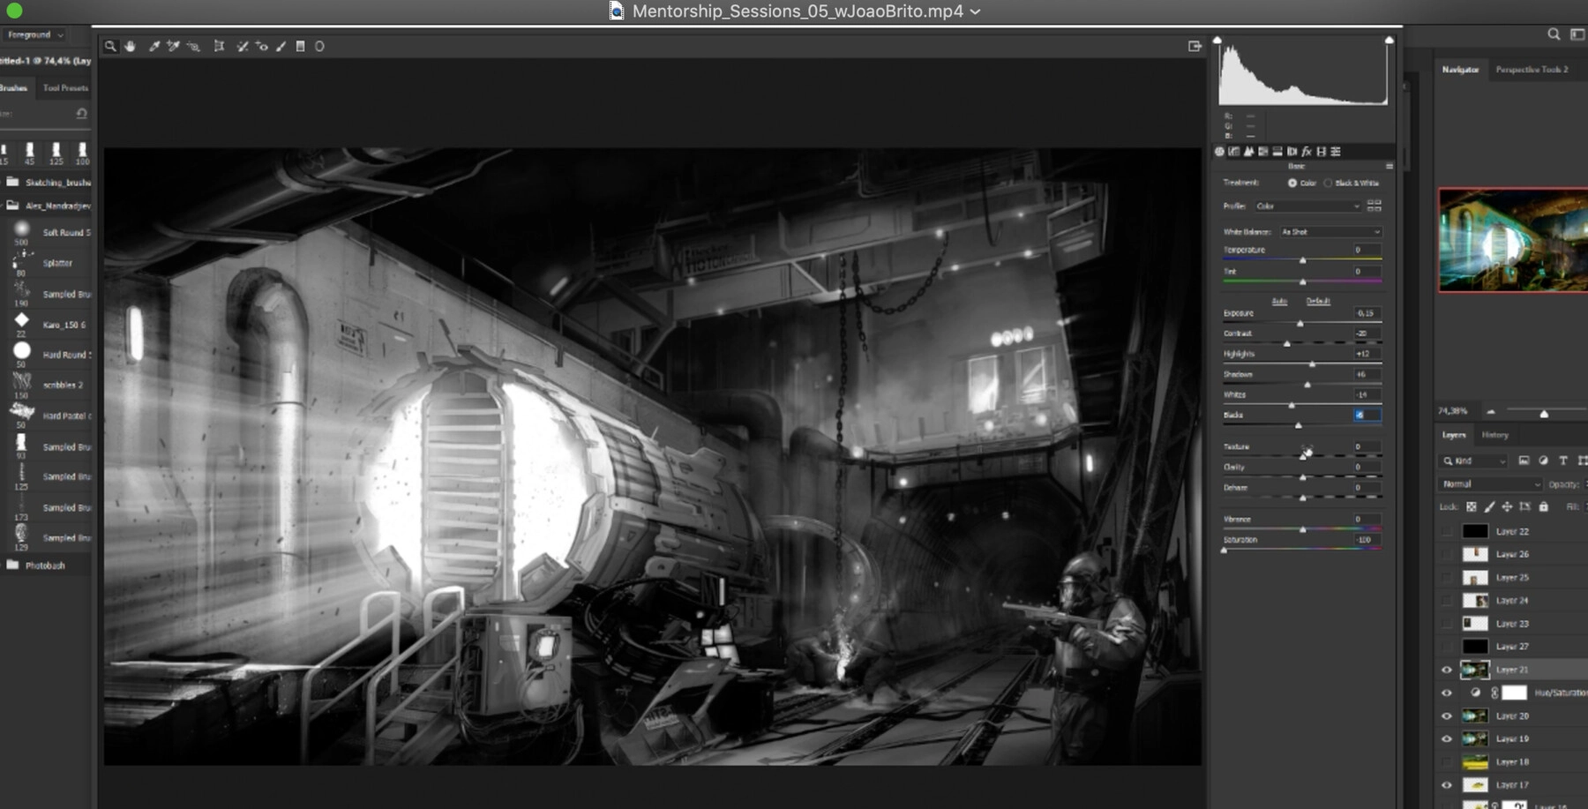This screenshot has width=1588, height=809.
Task: Expand the Sketching_brushes folder
Action: pos(13,183)
